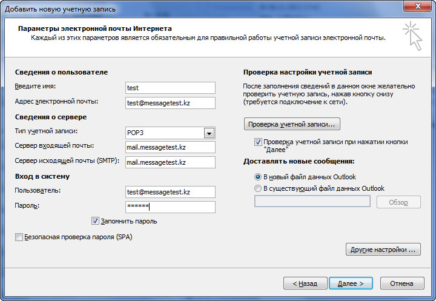Click Проверка учетной записи button
This screenshot has width=436, height=301.
coord(292,124)
